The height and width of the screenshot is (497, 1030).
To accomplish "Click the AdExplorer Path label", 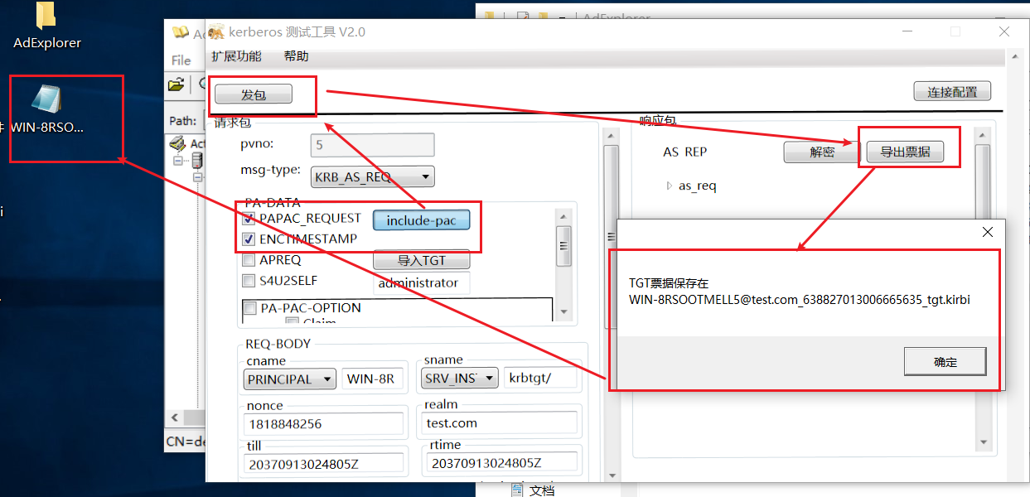I will tap(182, 121).
